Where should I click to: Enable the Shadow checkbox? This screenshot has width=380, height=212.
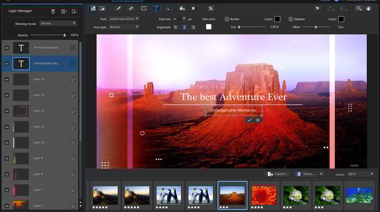coord(290,19)
